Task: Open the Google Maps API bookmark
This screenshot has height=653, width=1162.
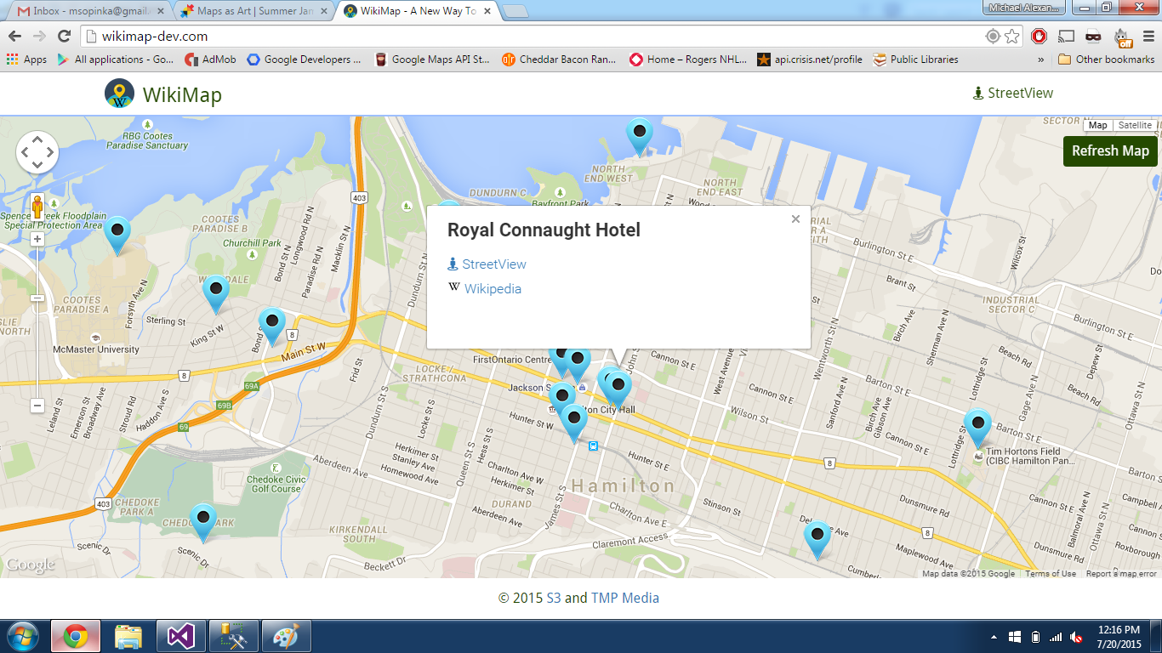Action: (433, 60)
